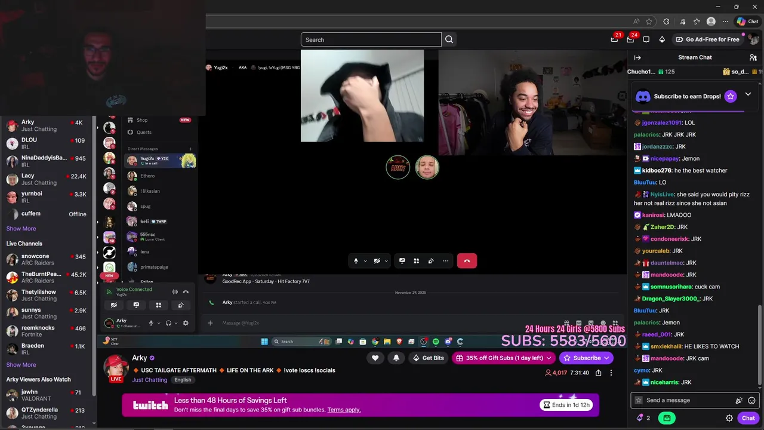Click the channel points icon showing 2
This screenshot has height=430, width=764.
[643, 418]
